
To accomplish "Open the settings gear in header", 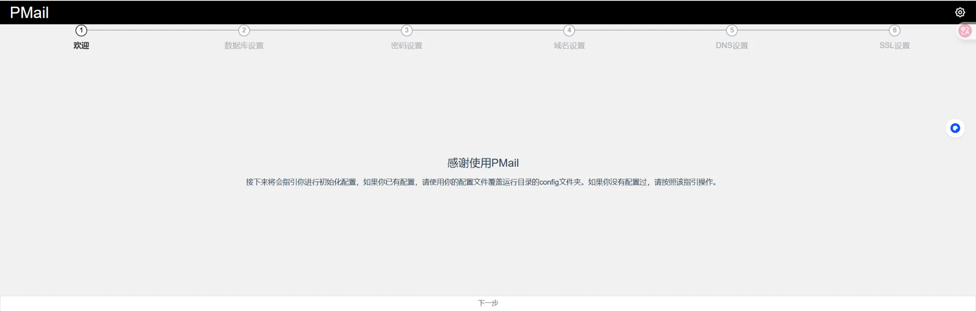I will (x=960, y=12).
